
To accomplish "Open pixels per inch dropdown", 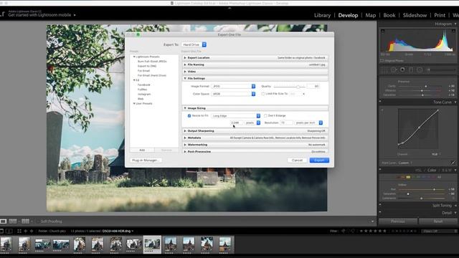I will pos(308,123).
